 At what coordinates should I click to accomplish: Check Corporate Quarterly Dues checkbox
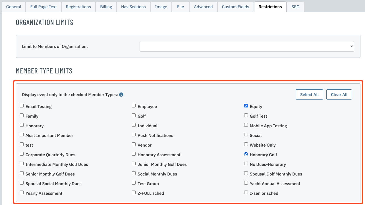pyautogui.click(x=22, y=154)
